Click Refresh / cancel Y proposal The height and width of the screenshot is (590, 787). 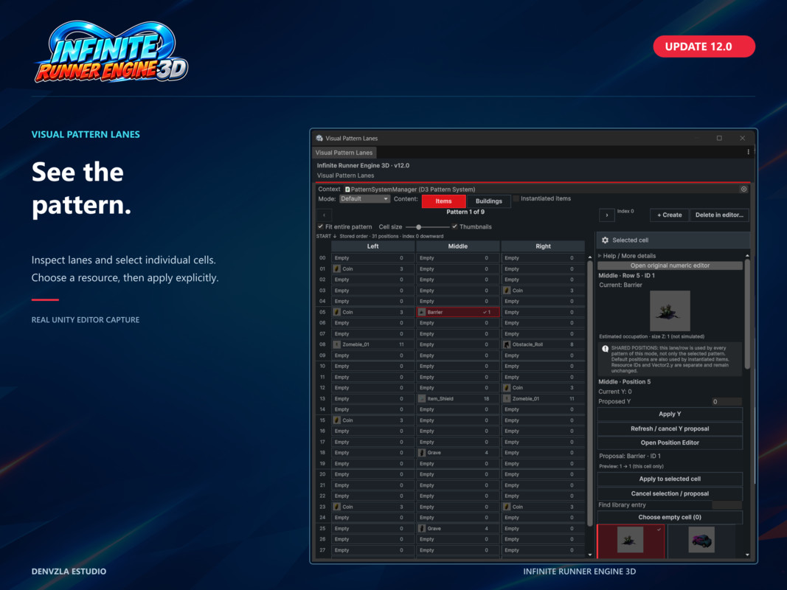click(670, 428)
